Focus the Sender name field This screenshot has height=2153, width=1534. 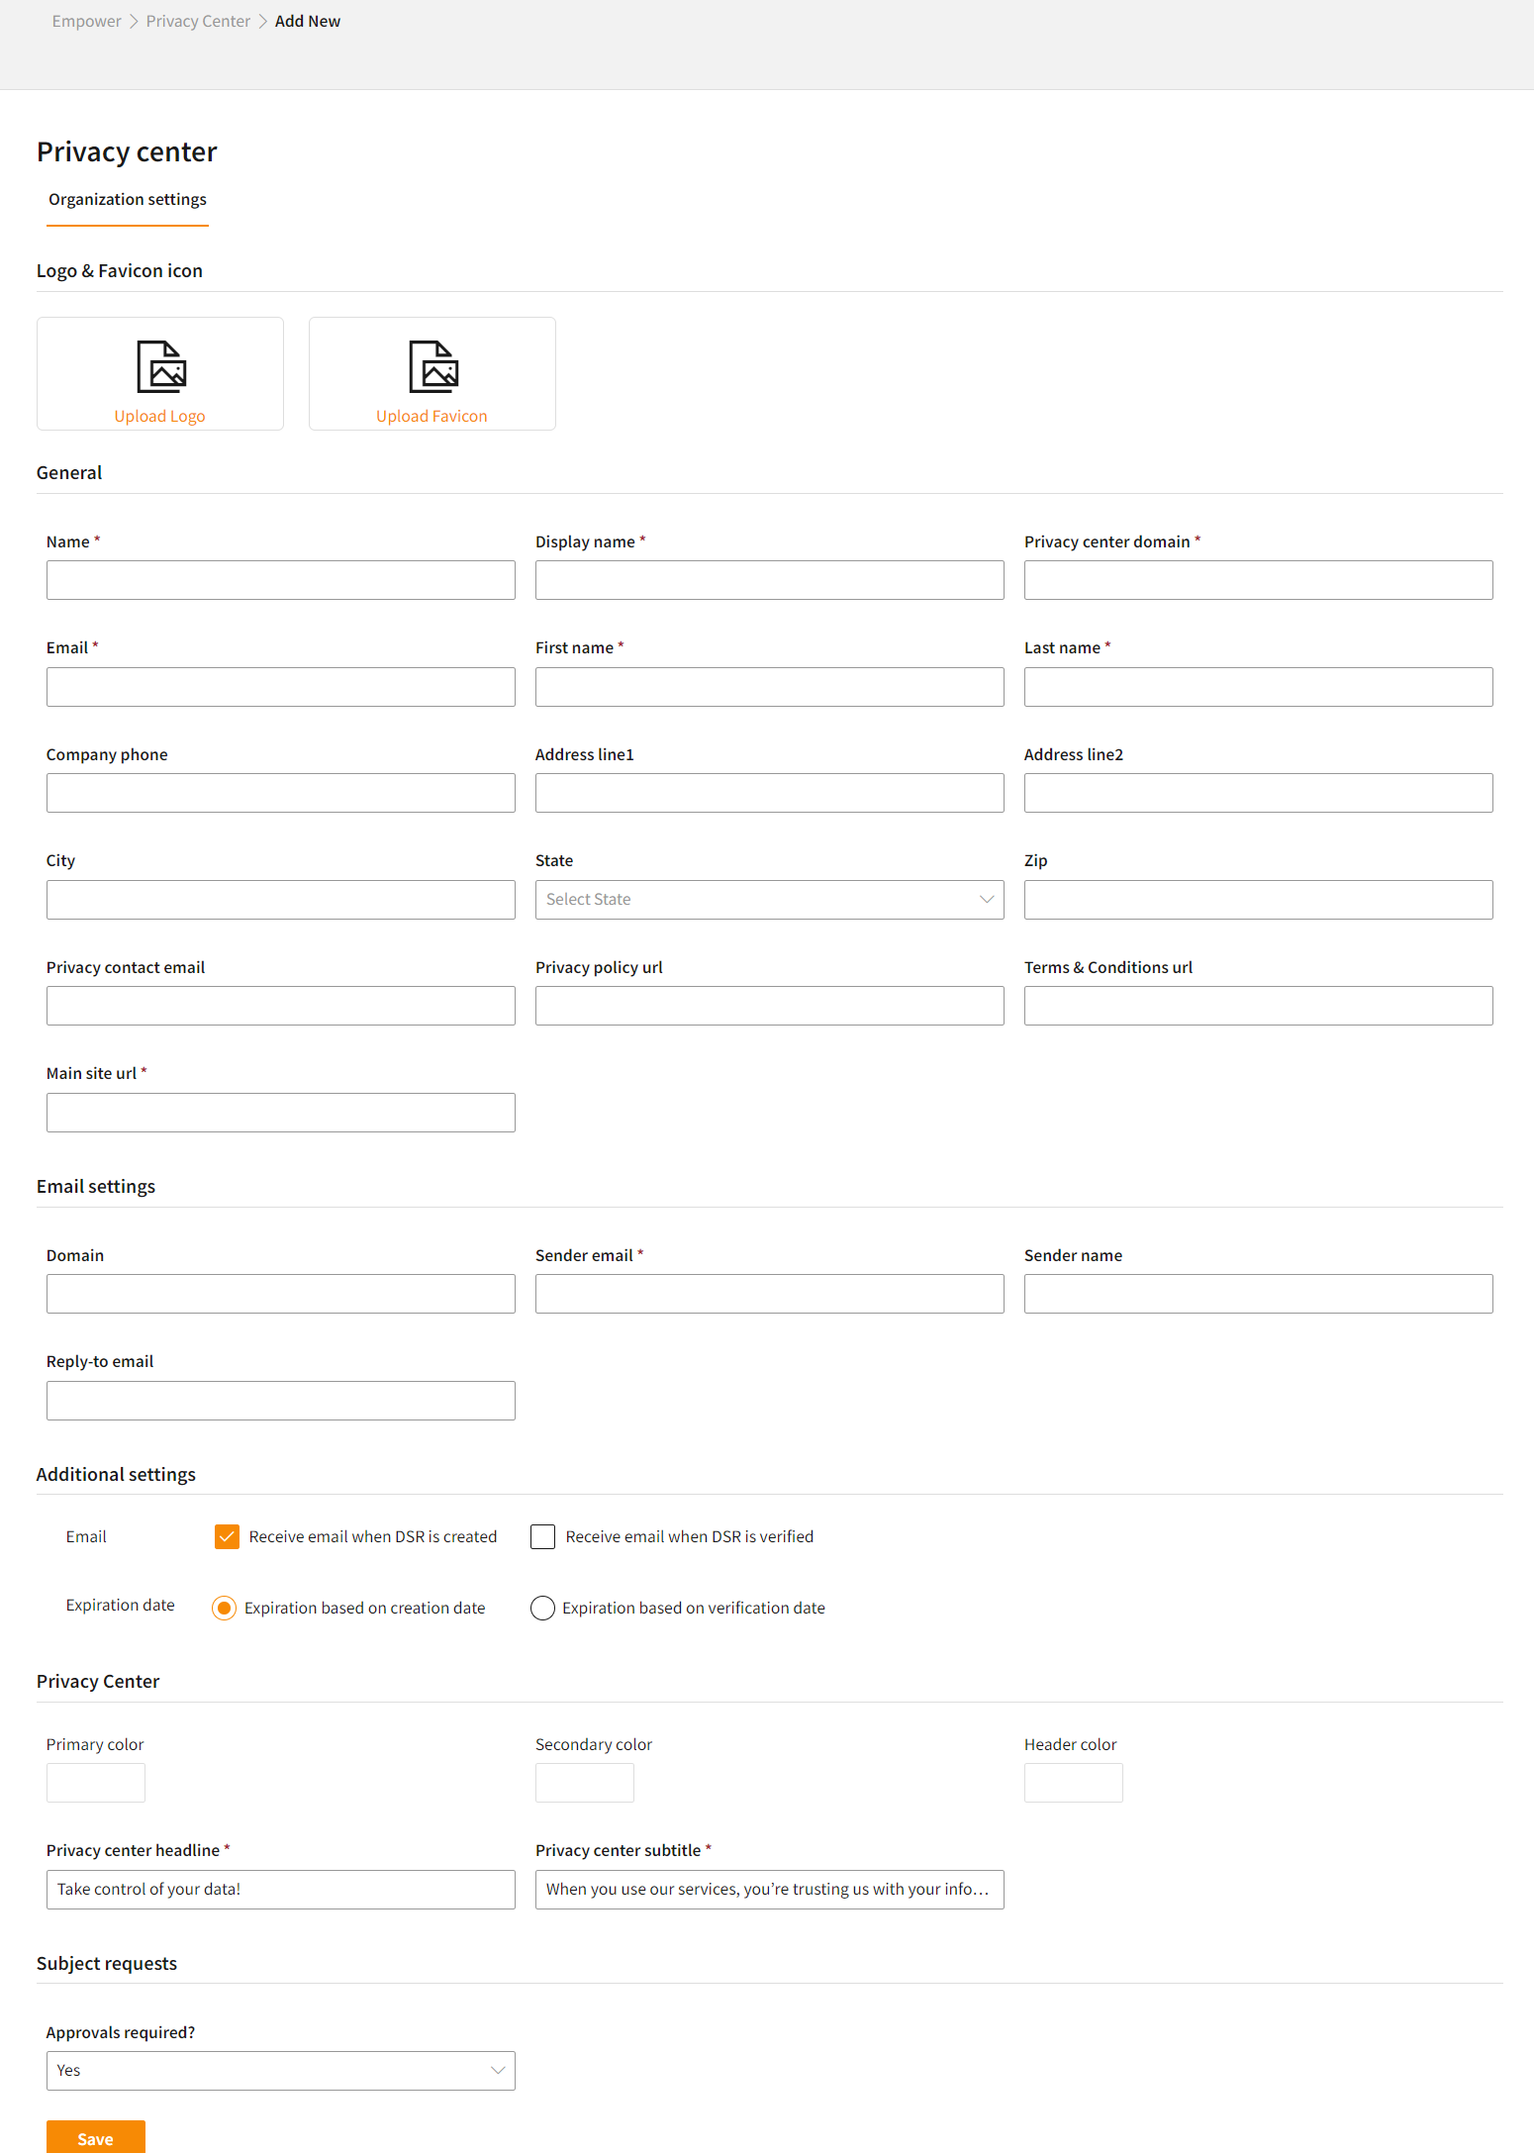click(x=1258, y=1294)
